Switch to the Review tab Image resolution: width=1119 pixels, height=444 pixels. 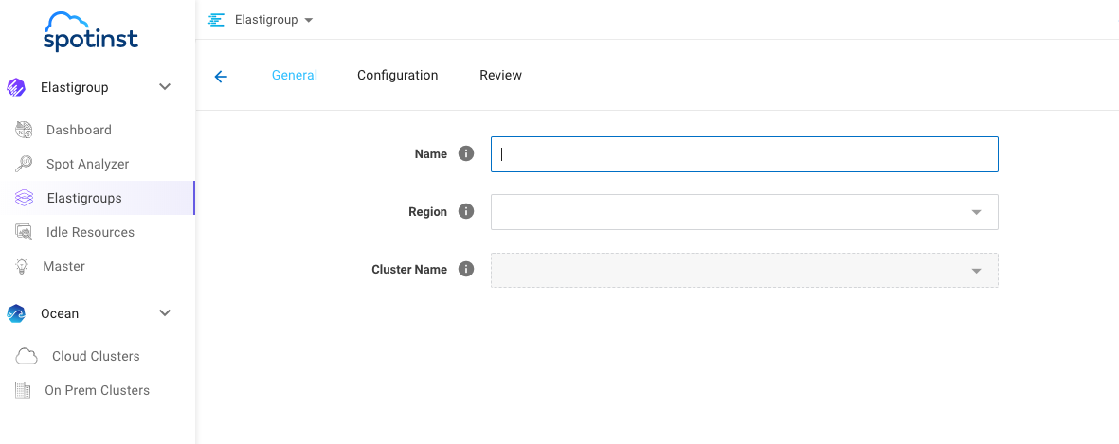point(500,76)
